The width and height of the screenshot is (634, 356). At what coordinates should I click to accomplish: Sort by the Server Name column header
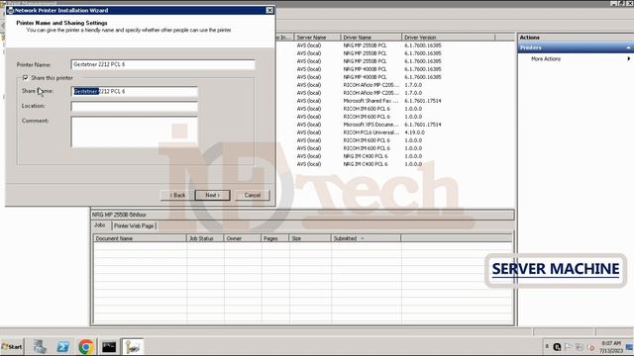click(317, 38)
